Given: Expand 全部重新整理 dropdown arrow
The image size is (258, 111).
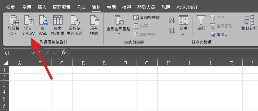Looking at the screenshot, I should (119, 34).
